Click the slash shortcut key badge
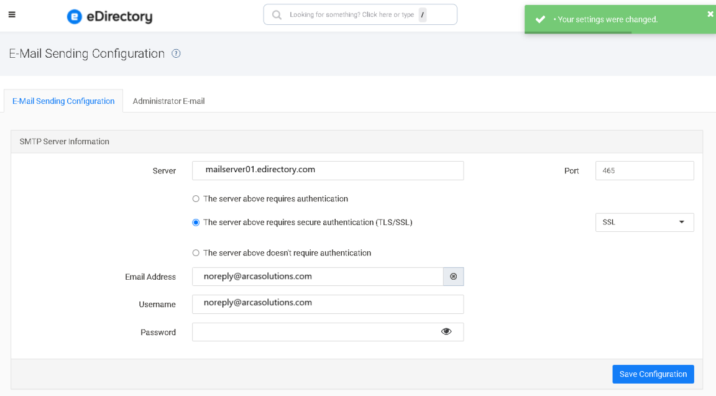Screen dimensions: 716x396 (423, 15)
